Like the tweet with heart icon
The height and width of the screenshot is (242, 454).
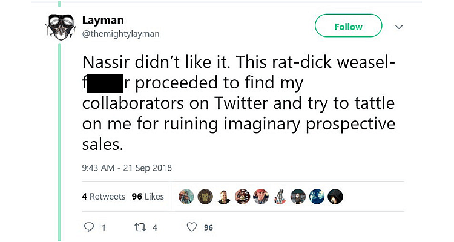click(x=191, y=227)
